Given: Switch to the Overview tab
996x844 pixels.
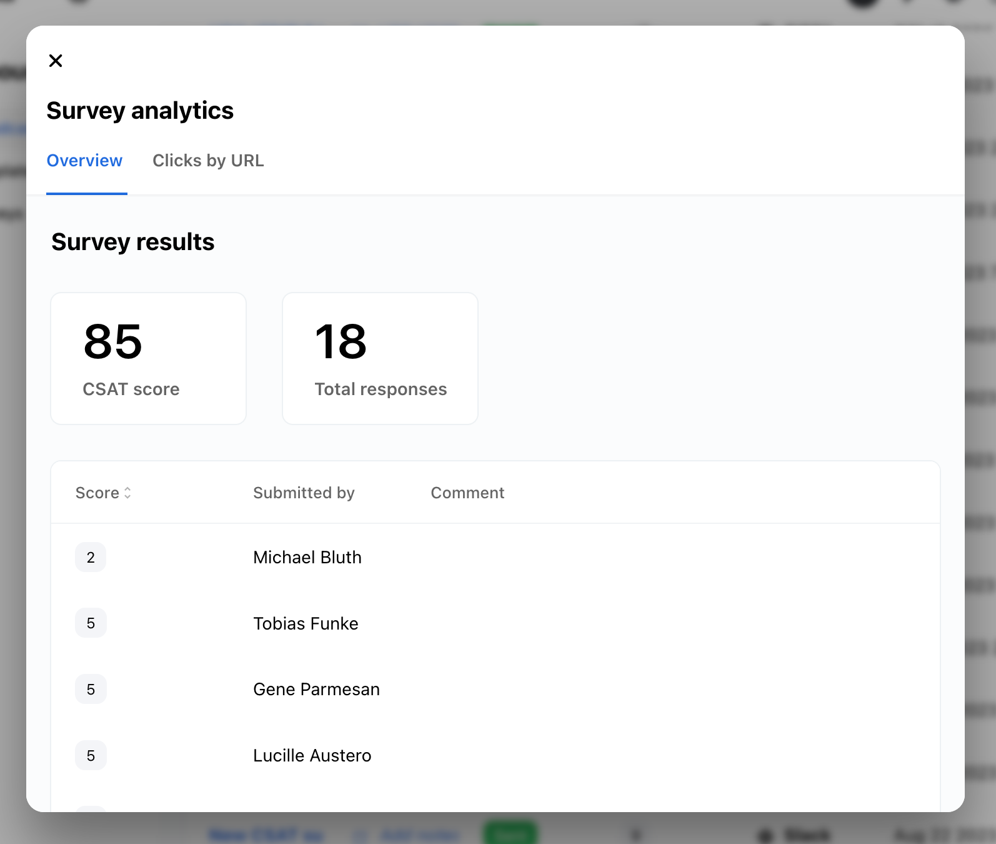Looking at the screenshot, I should (85, 161).
